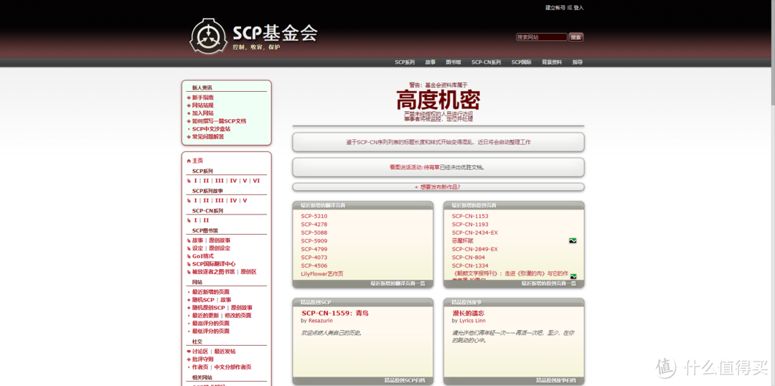Open series III in the SCP系列 row
Image resolution: width=775 pixels, height=386 pixels.
coord(220,181)
